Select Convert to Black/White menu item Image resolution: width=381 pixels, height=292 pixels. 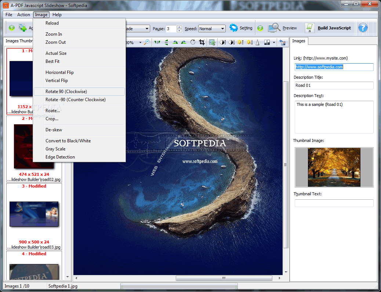click(x=79, y=141)
